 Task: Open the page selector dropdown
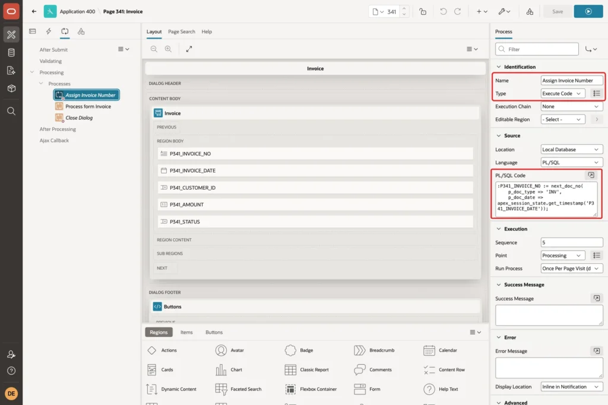378,12
